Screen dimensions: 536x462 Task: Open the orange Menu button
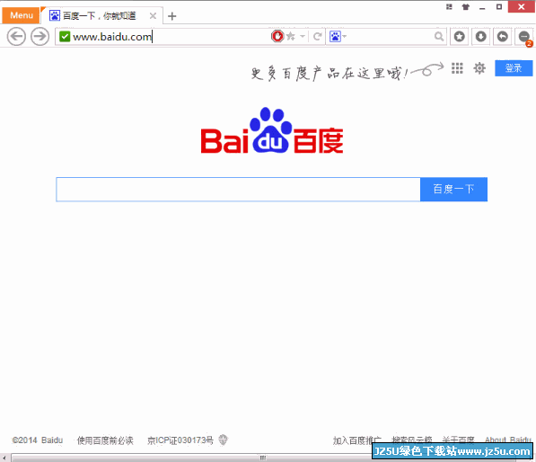[x=21, y=15]
